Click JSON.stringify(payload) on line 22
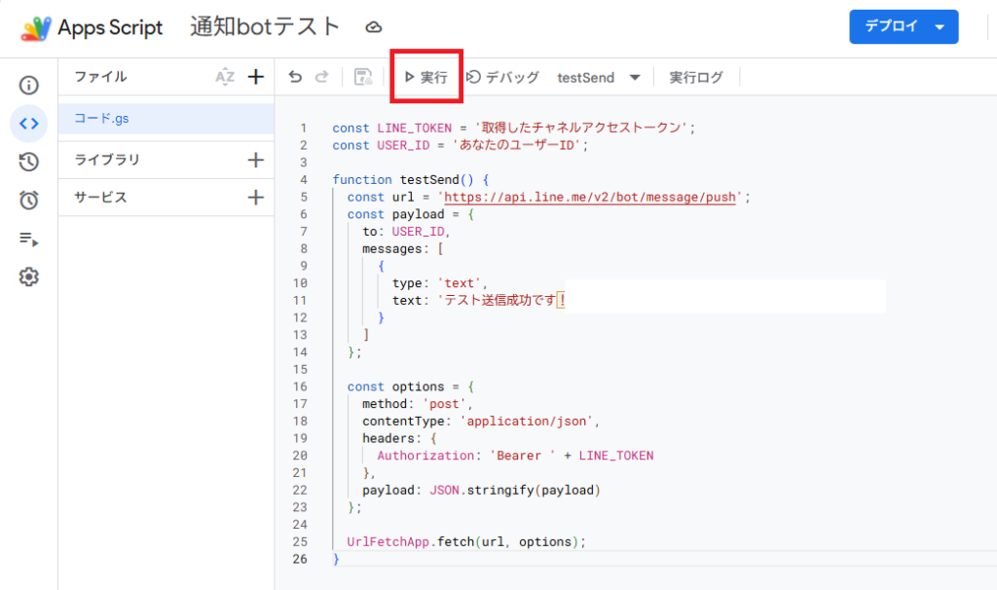997x590 pixels. (514, 490)
